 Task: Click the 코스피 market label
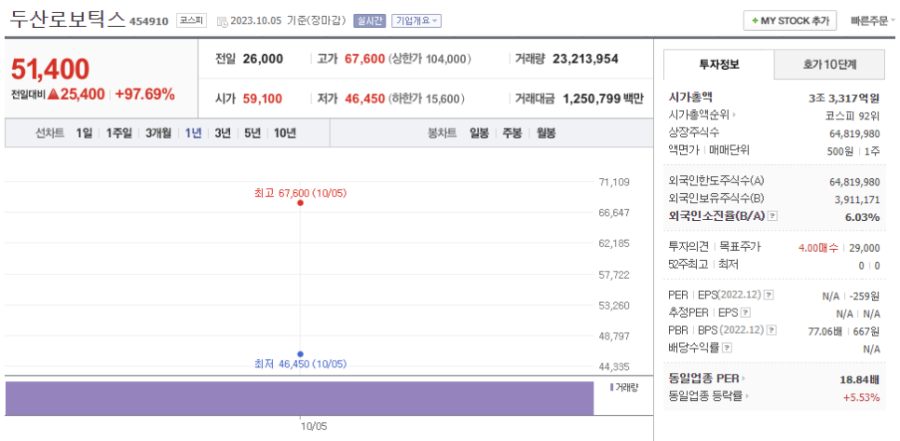pos(192,21)
